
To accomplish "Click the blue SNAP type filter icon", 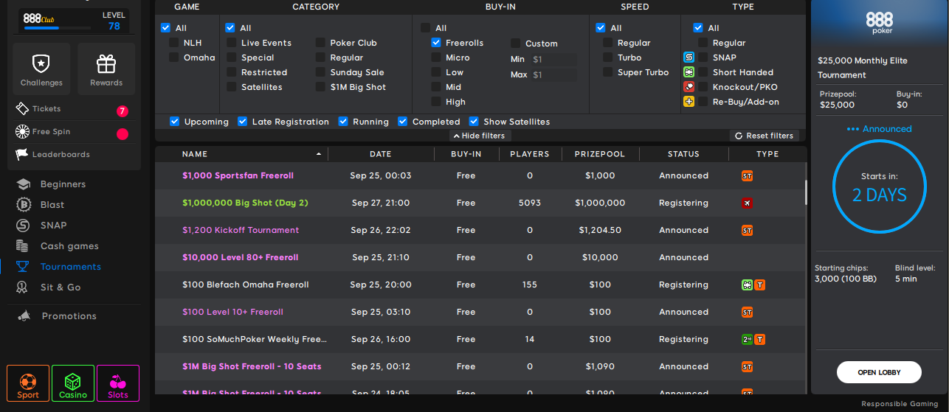I will tap(689, 57).
